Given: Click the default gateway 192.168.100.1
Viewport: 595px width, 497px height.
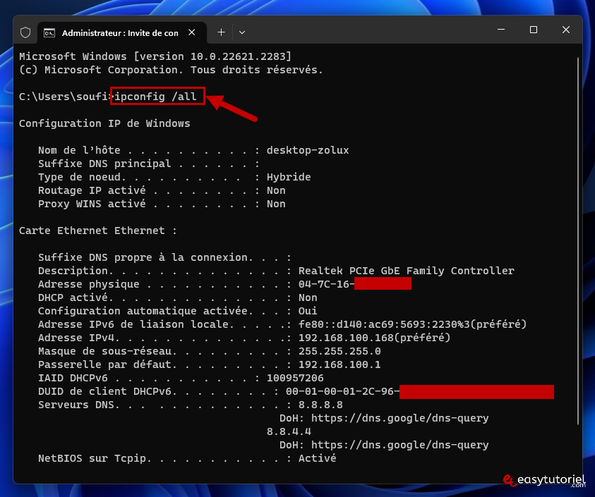Looking at the screenshot, I should point(339,364).
